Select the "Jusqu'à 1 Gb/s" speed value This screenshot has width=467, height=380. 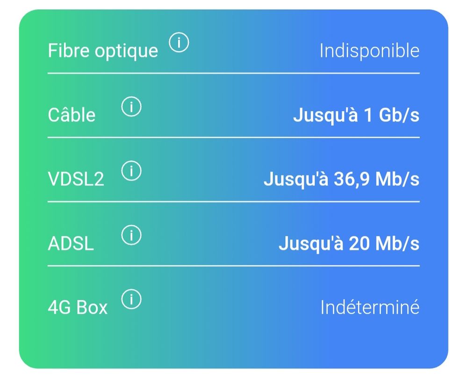click(356, 115)
